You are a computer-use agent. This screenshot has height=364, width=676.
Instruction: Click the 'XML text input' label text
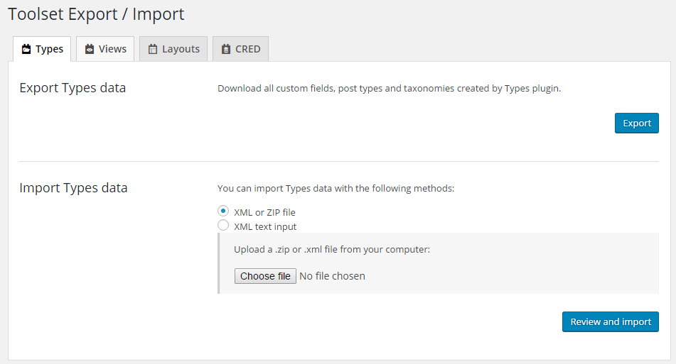pos(265,227)
